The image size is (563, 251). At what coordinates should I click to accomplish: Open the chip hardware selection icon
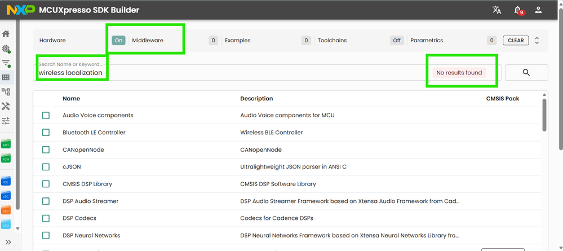pyautogui.click(x=6, y=49)
